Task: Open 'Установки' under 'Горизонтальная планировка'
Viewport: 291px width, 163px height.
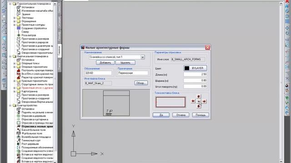Action: click(28, 7)
